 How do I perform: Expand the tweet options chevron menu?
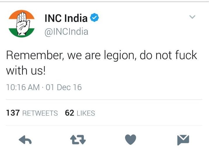[192, 17]
